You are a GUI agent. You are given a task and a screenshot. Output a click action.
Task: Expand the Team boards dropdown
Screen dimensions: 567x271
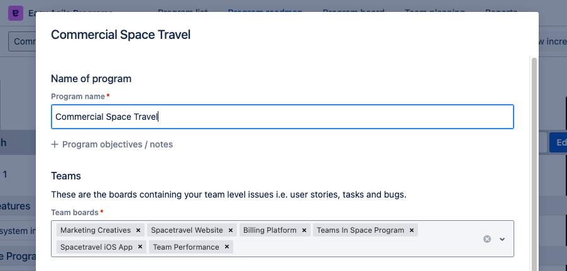tap(502, 239)
